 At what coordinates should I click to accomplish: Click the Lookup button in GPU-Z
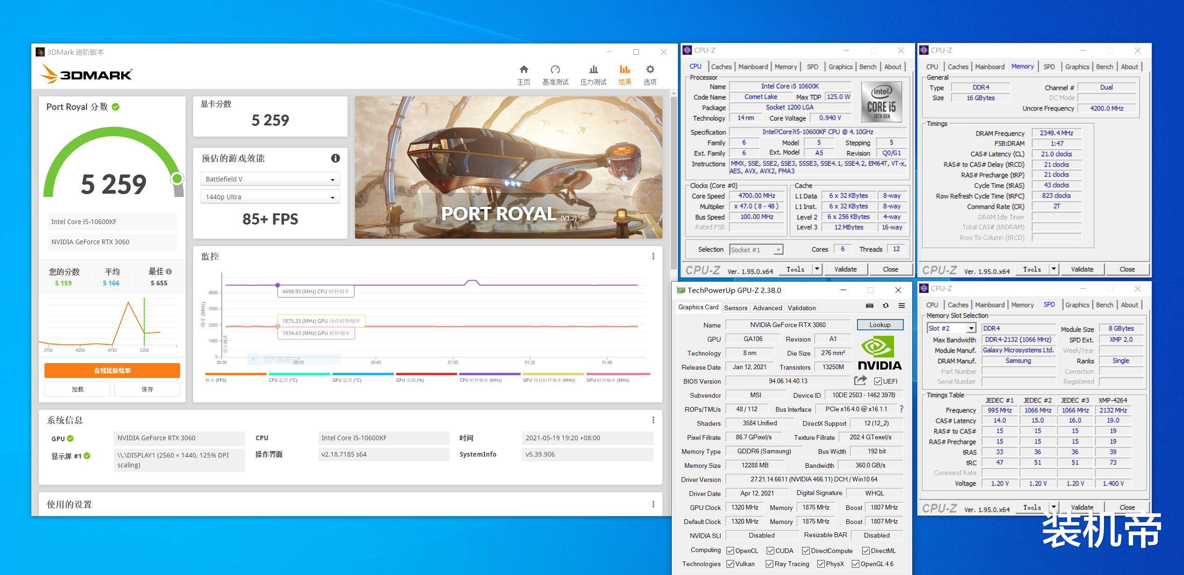[x=879, y=325]
